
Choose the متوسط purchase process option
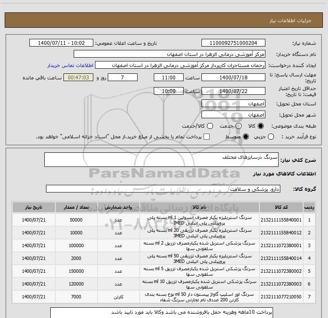click(x=246, y=137)
